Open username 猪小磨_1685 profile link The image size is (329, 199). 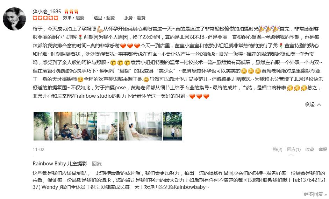[47, 11]
